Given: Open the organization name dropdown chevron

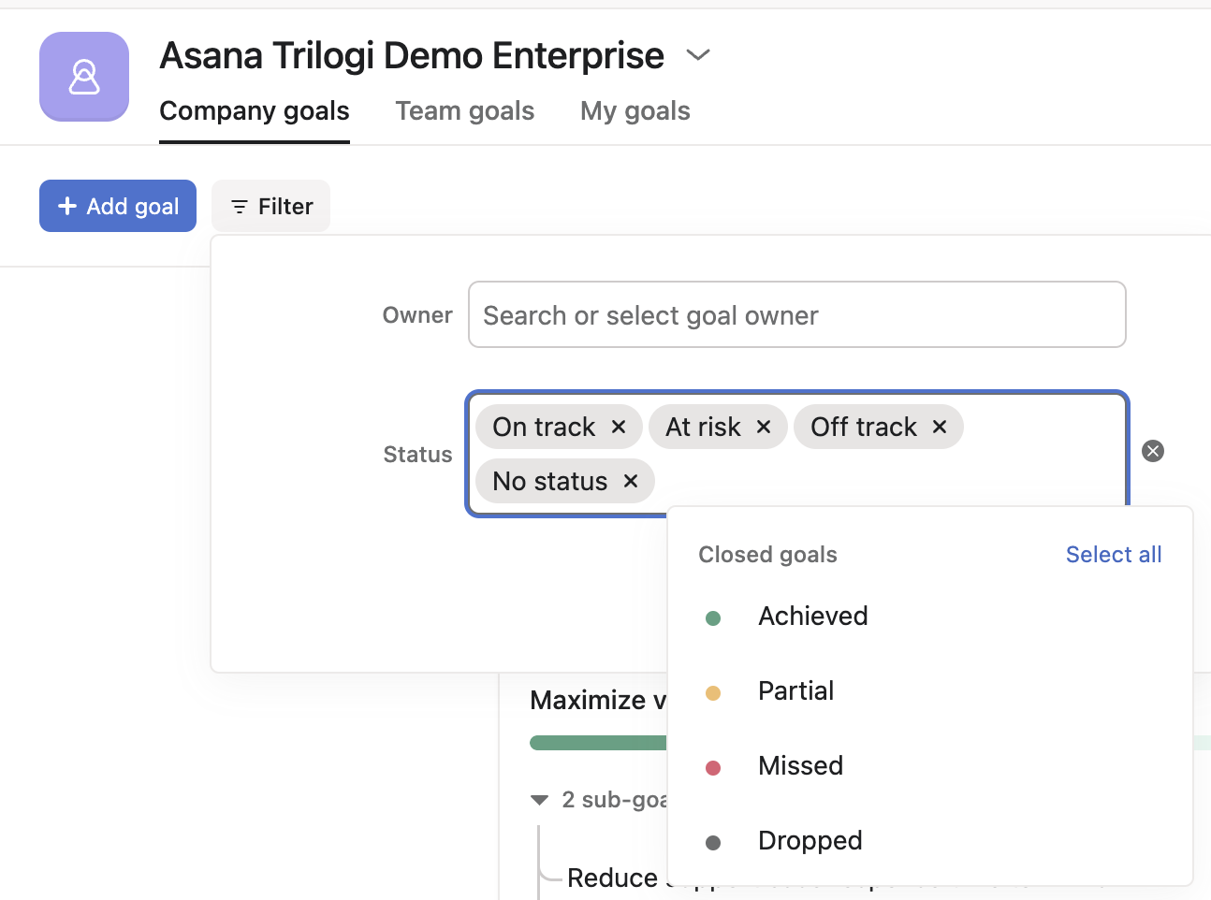Looking at the screenshot, I should [x=698, y=55].
